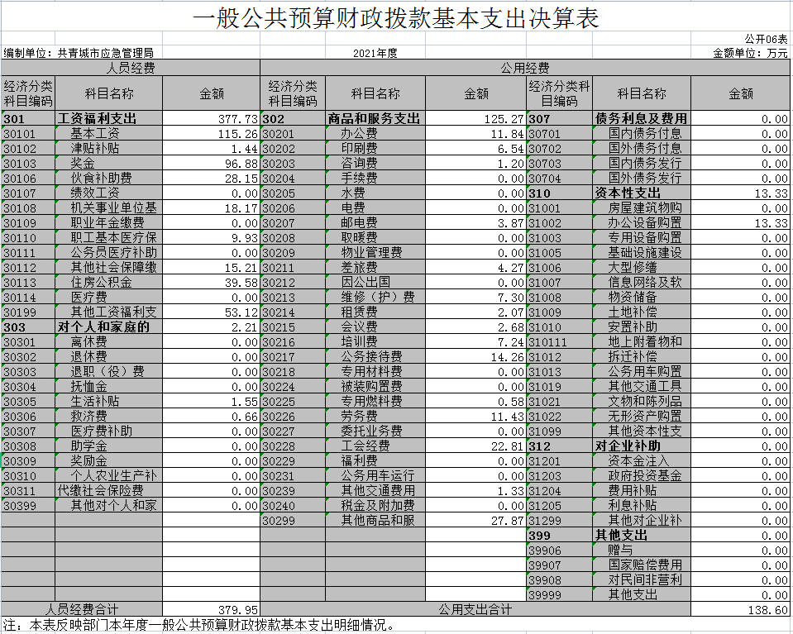Click the title 一般公共预算财政拨款基本支出决算表
Image resolution: width=793 pixels, height=634 pixels.
[x=396, y=19]
